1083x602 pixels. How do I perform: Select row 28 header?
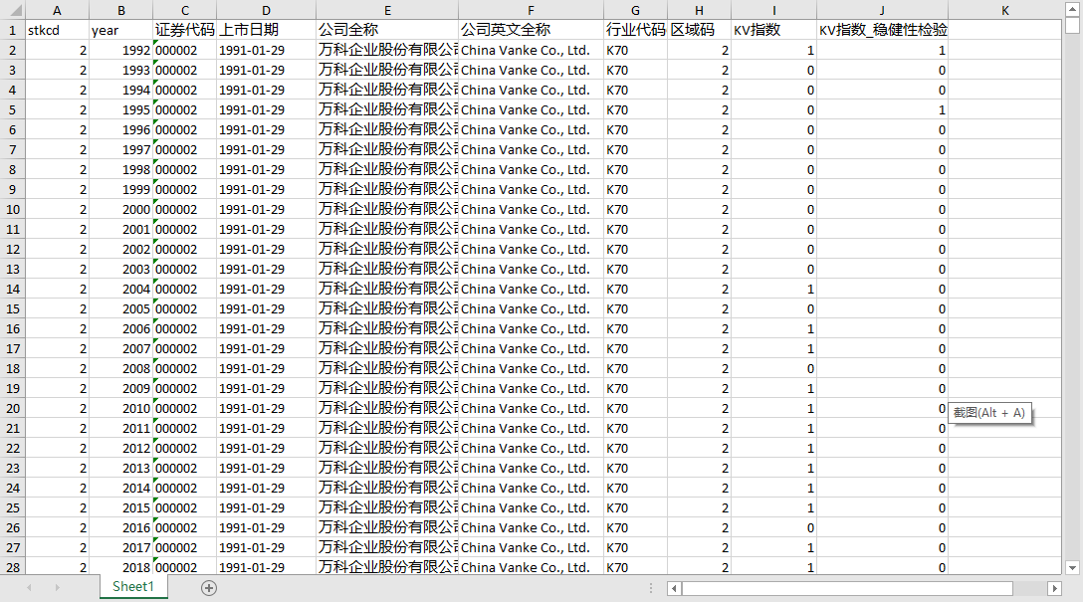coord(12,567)
